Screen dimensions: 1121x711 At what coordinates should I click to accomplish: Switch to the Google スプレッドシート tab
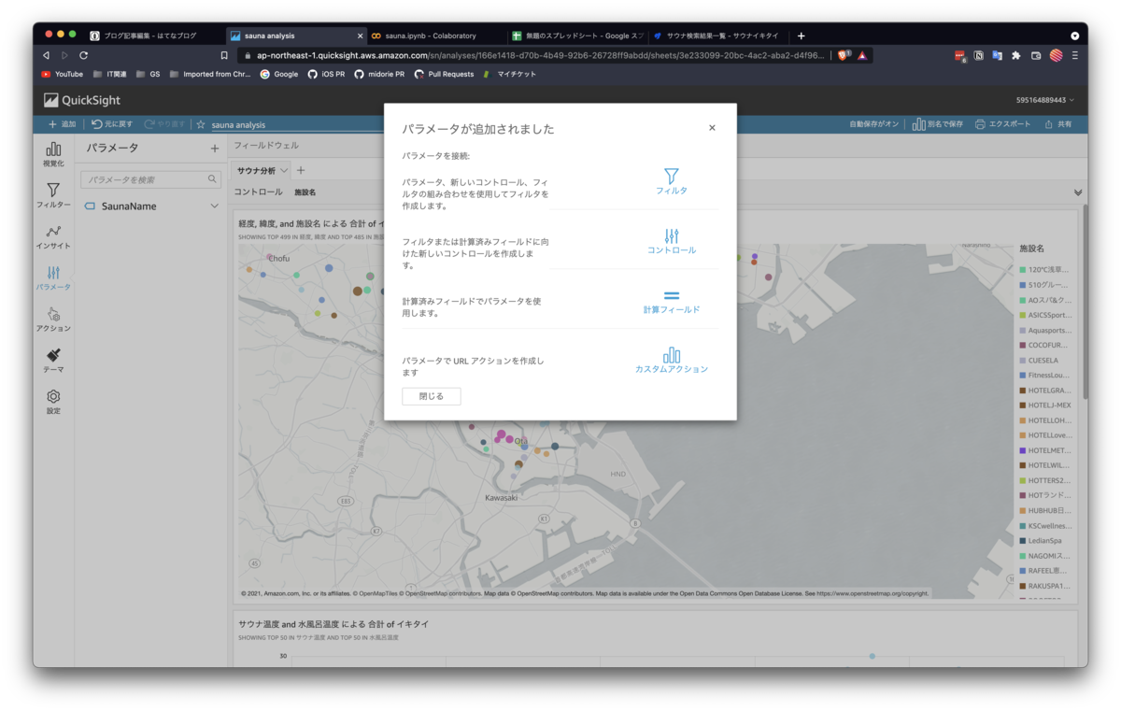click(x=577, y=36)
